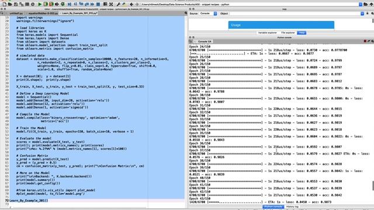Screen dimensions: 374x210
Task: Undock the console pane button
Action: tap(193, 37)
